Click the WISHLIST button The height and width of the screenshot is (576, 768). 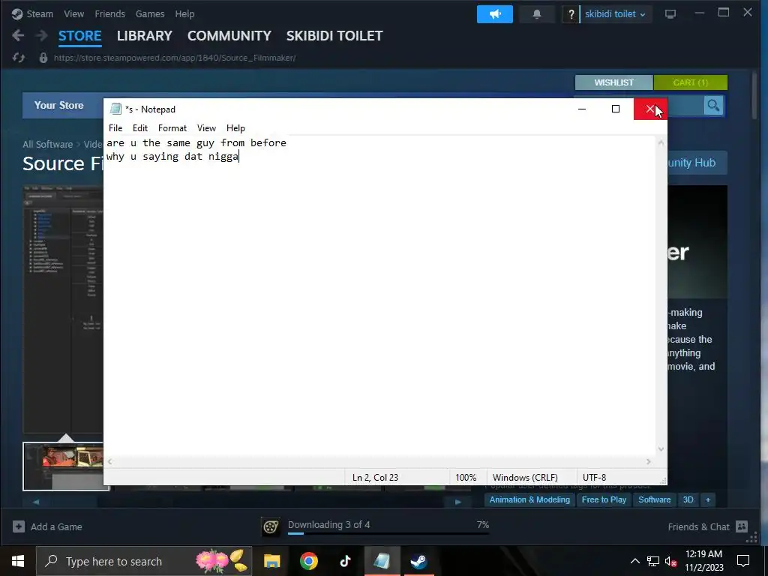click(613, 82)
